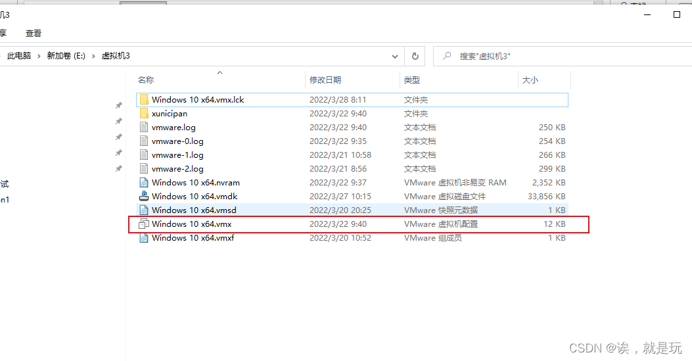Click the vmware-2.log file icon
The image size is (692, 361).
click(144, 168)
